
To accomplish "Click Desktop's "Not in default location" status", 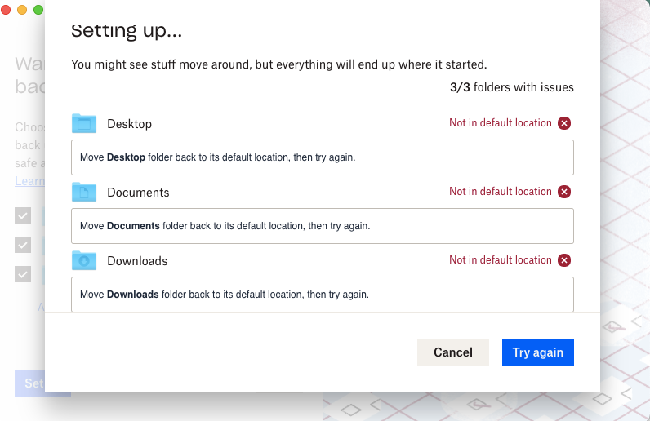I will coord(501,123).
